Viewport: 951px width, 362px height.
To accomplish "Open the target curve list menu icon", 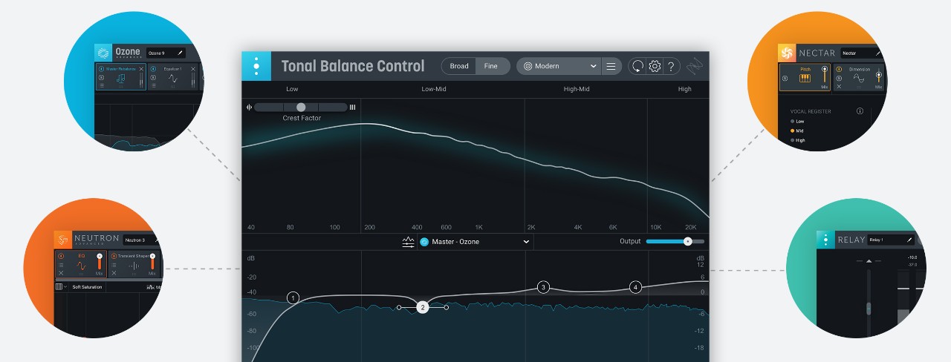I will (611, 66).
